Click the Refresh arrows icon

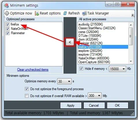tap(65, 13)
